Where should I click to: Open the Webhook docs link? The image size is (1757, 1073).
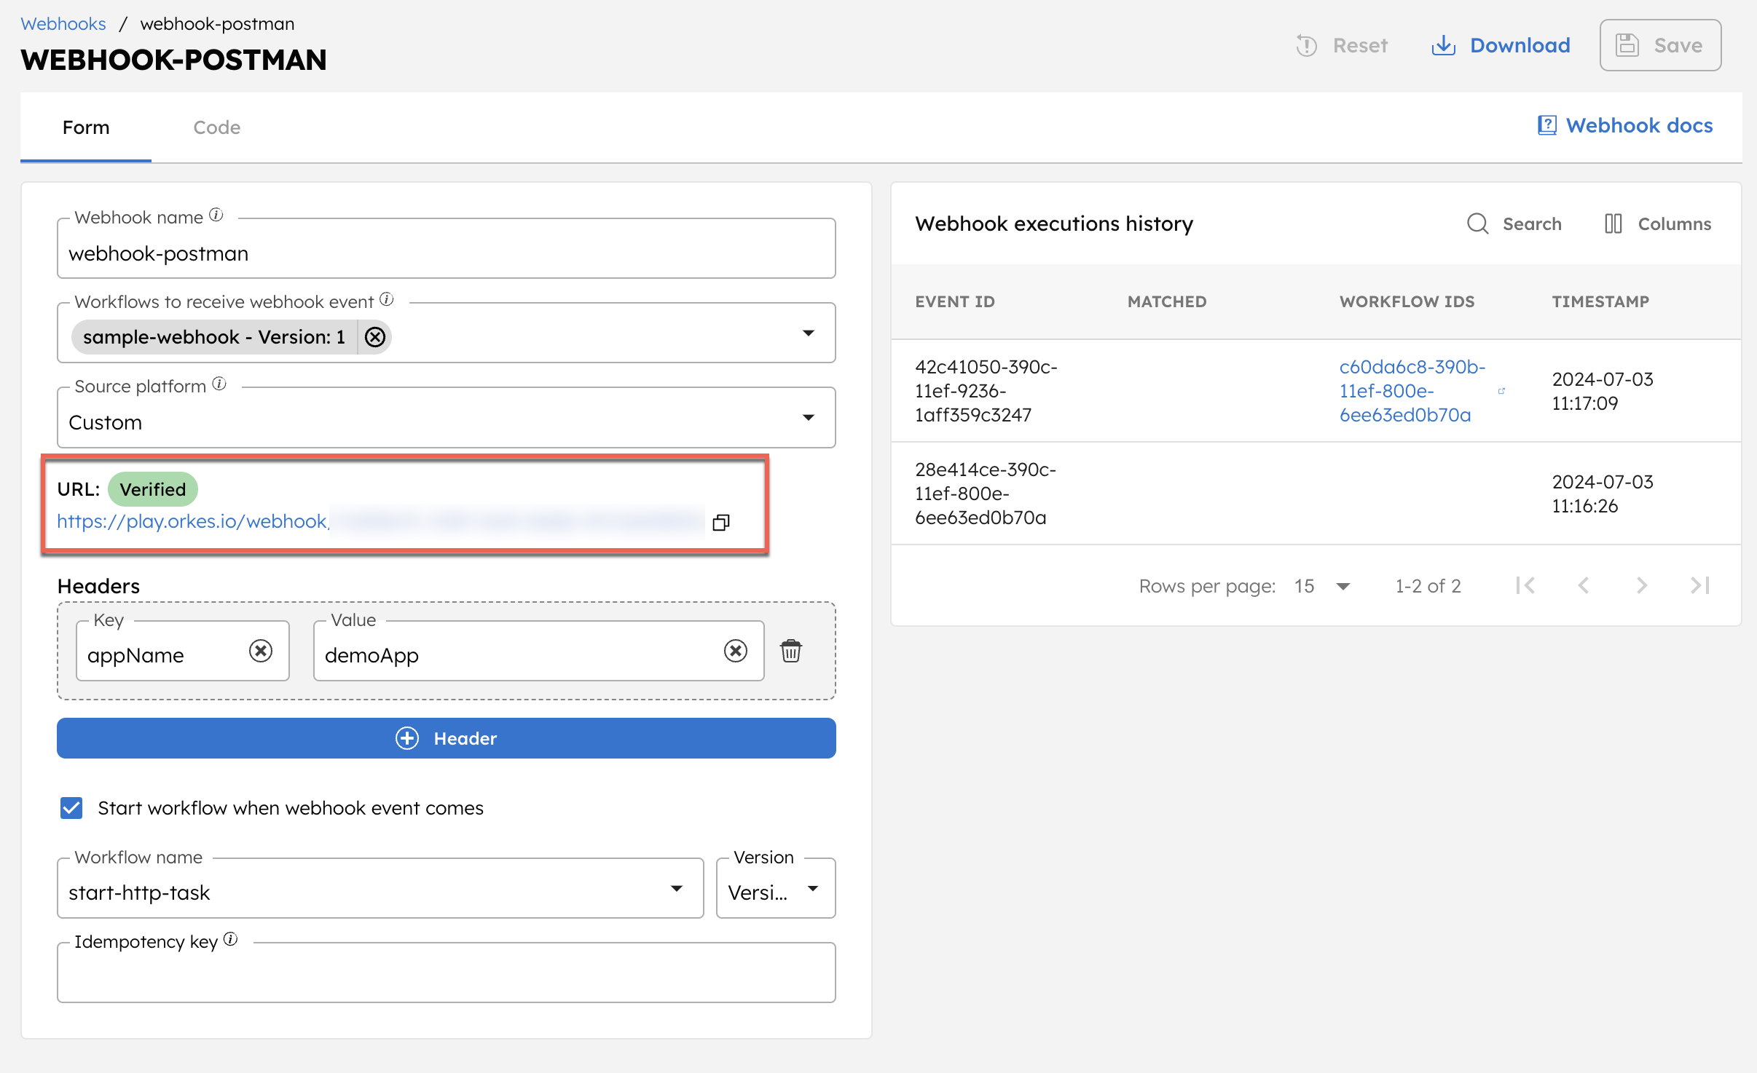(1625, 125)
